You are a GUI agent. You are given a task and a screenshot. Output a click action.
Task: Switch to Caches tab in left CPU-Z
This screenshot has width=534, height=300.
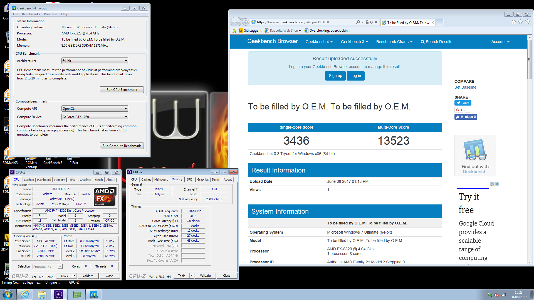[x=29, y=180]
